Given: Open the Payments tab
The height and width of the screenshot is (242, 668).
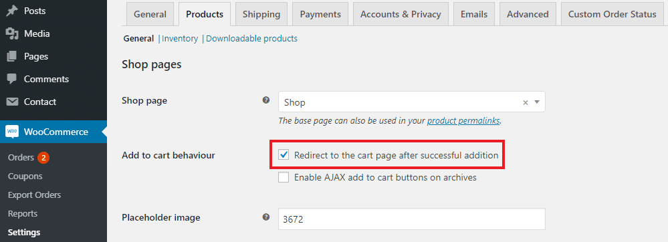Looking at the screenshot, I should click(320, 14).
